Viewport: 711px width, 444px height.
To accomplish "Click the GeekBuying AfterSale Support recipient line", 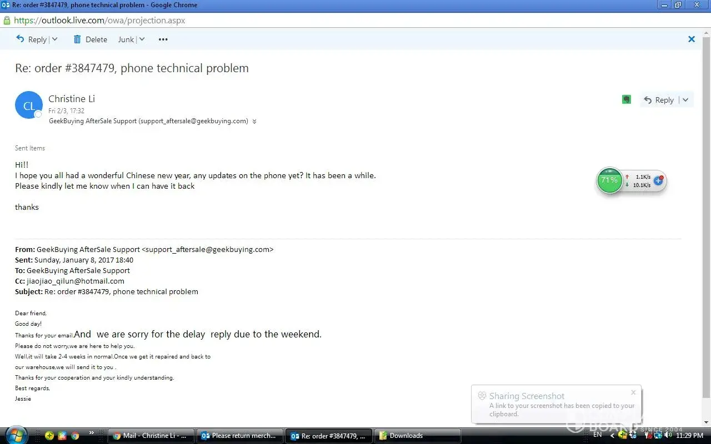I will pos(148,121).
